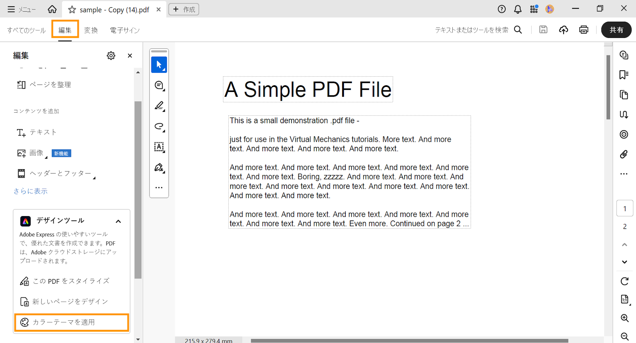Open the page thumbnails panel
This screenshot has width=636, height=343.
[x=624, y=95]
